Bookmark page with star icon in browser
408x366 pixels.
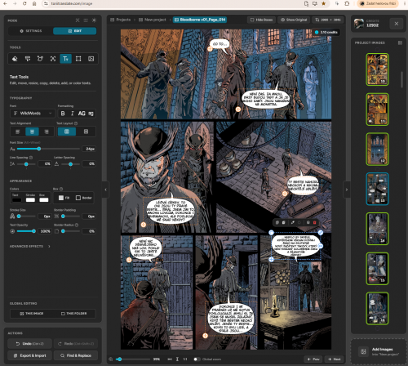(324, 3)
